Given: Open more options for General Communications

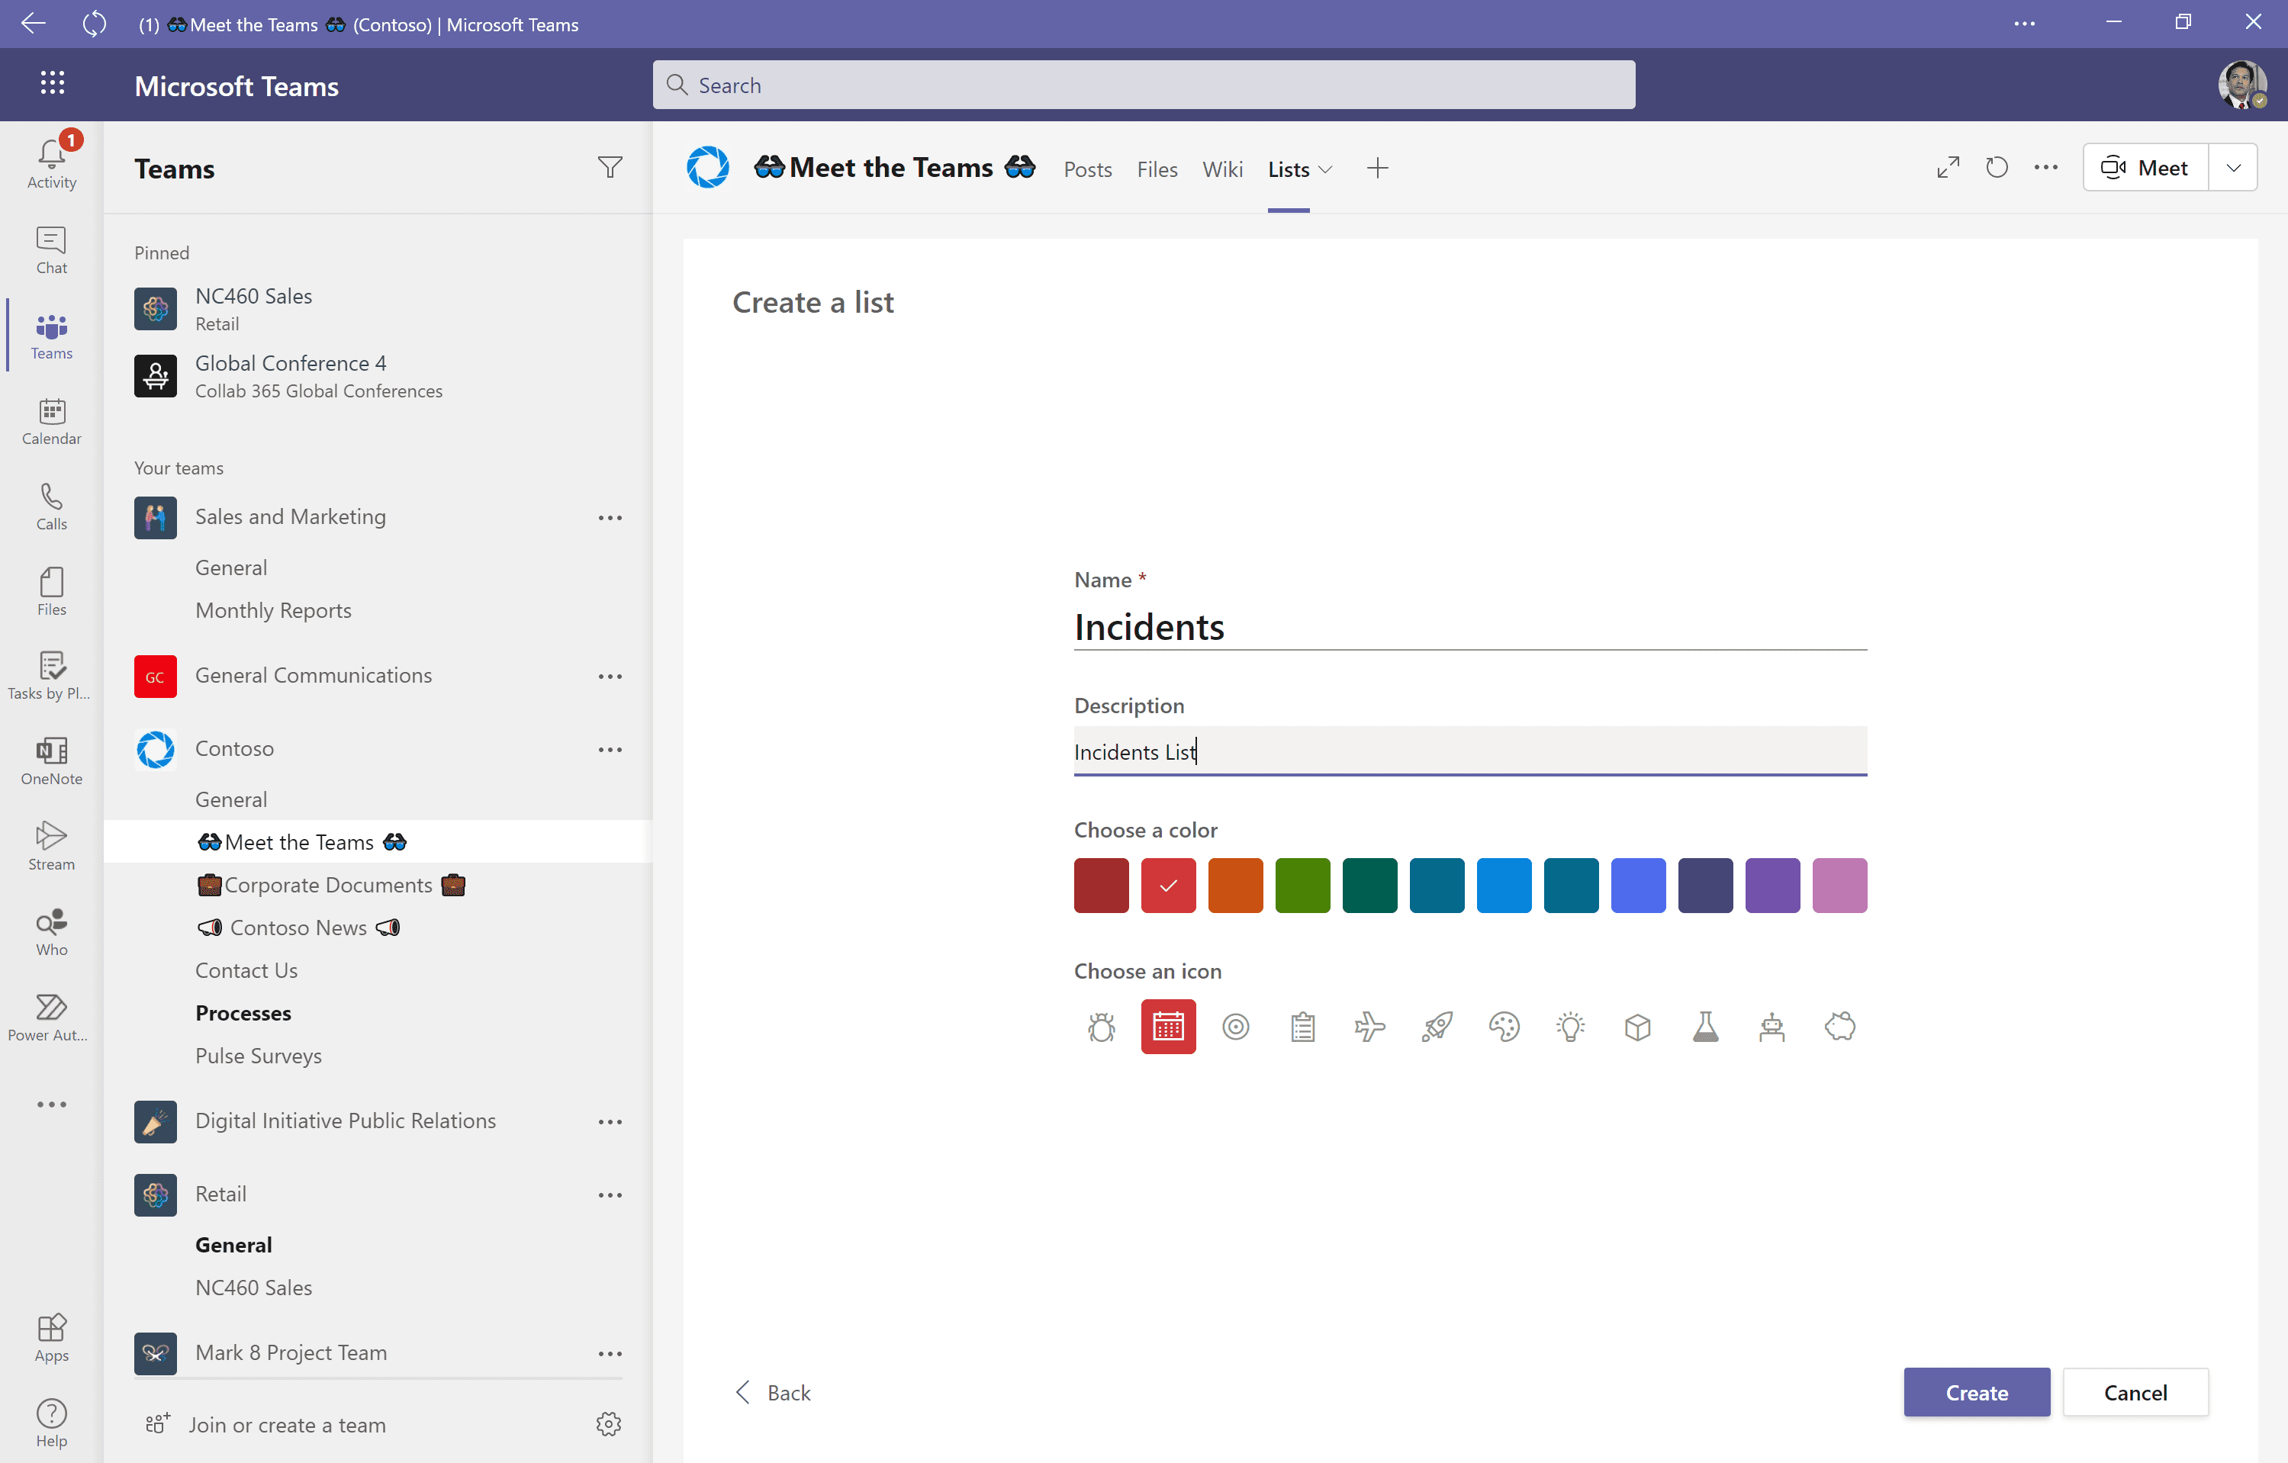Looking at the screenshot, I should [x=610, y=677].
